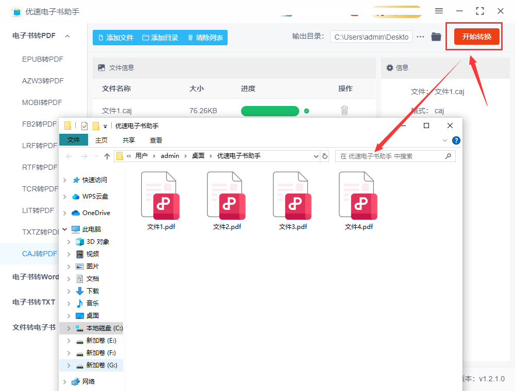The height and width of the screenshot is (391, 515).
Task: Expand the Explorer ribbon chevron
Action: tap(445, 141)
